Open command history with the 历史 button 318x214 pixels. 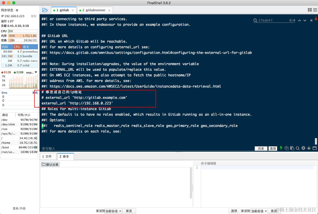[x=261, y=148]
